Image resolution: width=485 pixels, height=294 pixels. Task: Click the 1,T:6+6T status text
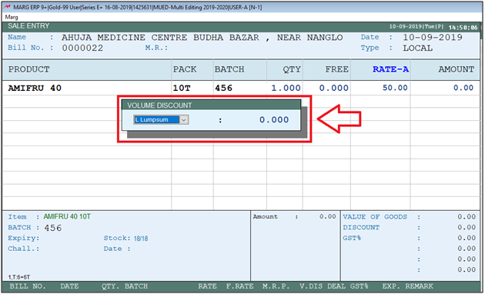19,277
